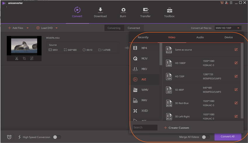Click the preset list scrollbar

[242, 81]
